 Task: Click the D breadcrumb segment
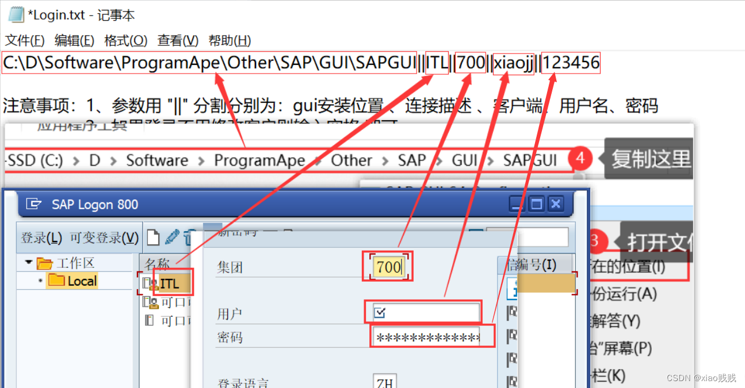click(x=94, y=160)
